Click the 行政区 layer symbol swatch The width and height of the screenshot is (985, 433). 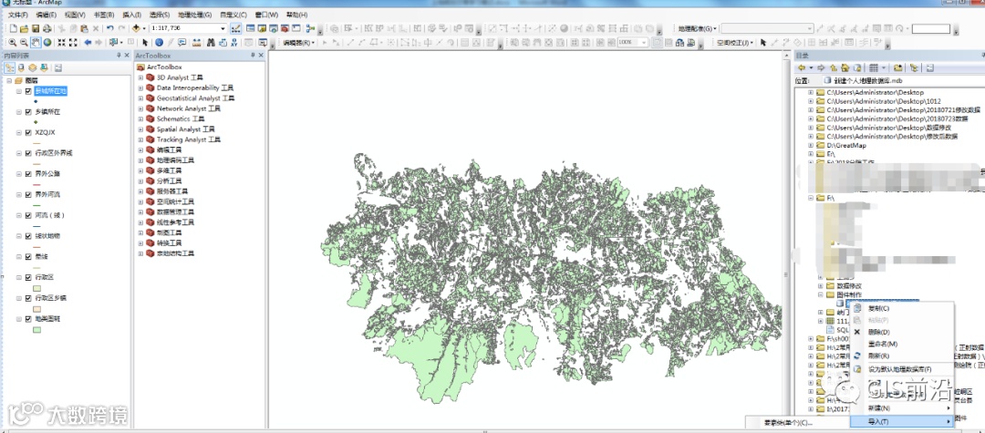pyautogui.click(x=37, y=289)
